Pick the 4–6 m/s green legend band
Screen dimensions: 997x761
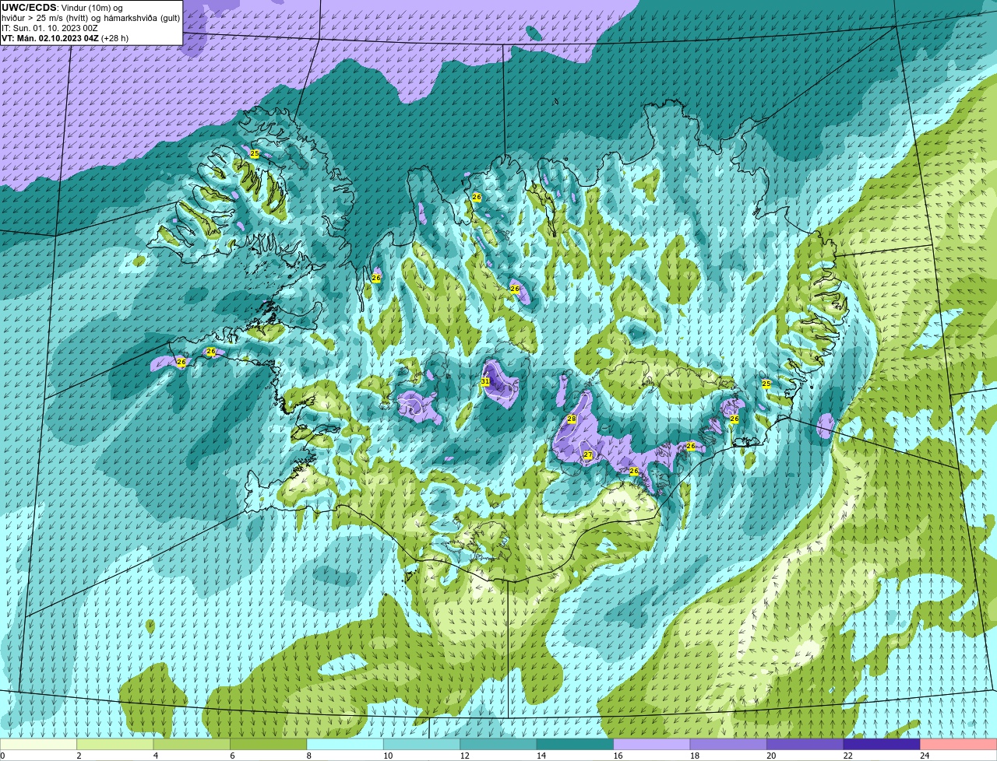[x=192, y=745]
